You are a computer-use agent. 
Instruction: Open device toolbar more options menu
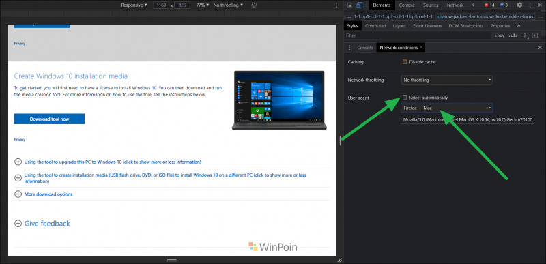[x=336, y=5]
